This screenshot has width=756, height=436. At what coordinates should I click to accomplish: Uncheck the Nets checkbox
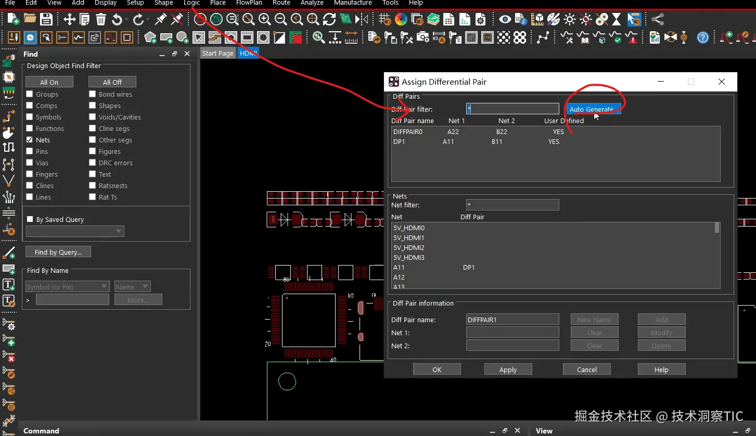30,140
